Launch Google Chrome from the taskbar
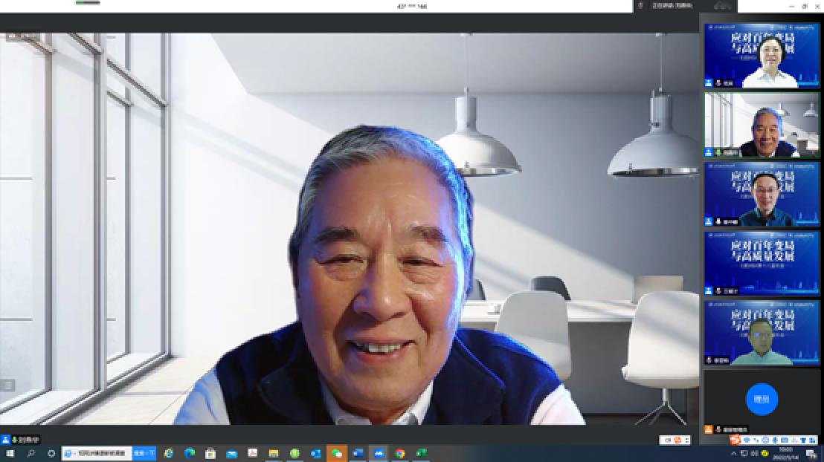The width and height of the screenshot is (824, 462). [x=400, y=453]
